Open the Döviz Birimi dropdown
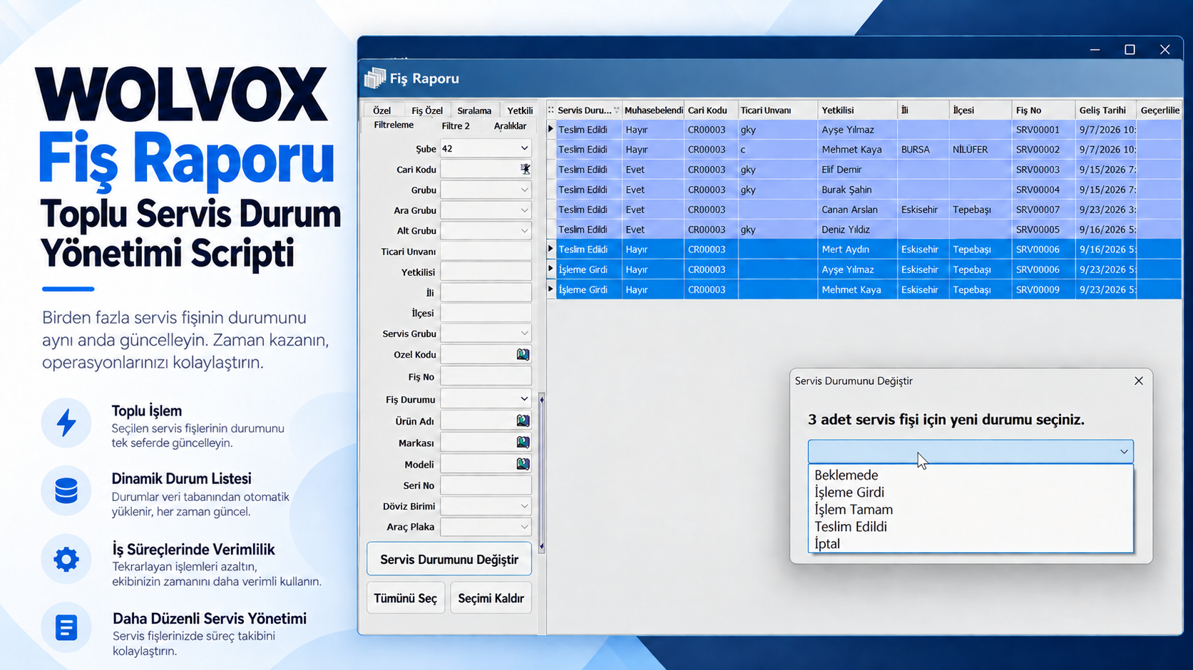Image resolution: width=1193 pixels, height=670 pixels. point(524,506)
